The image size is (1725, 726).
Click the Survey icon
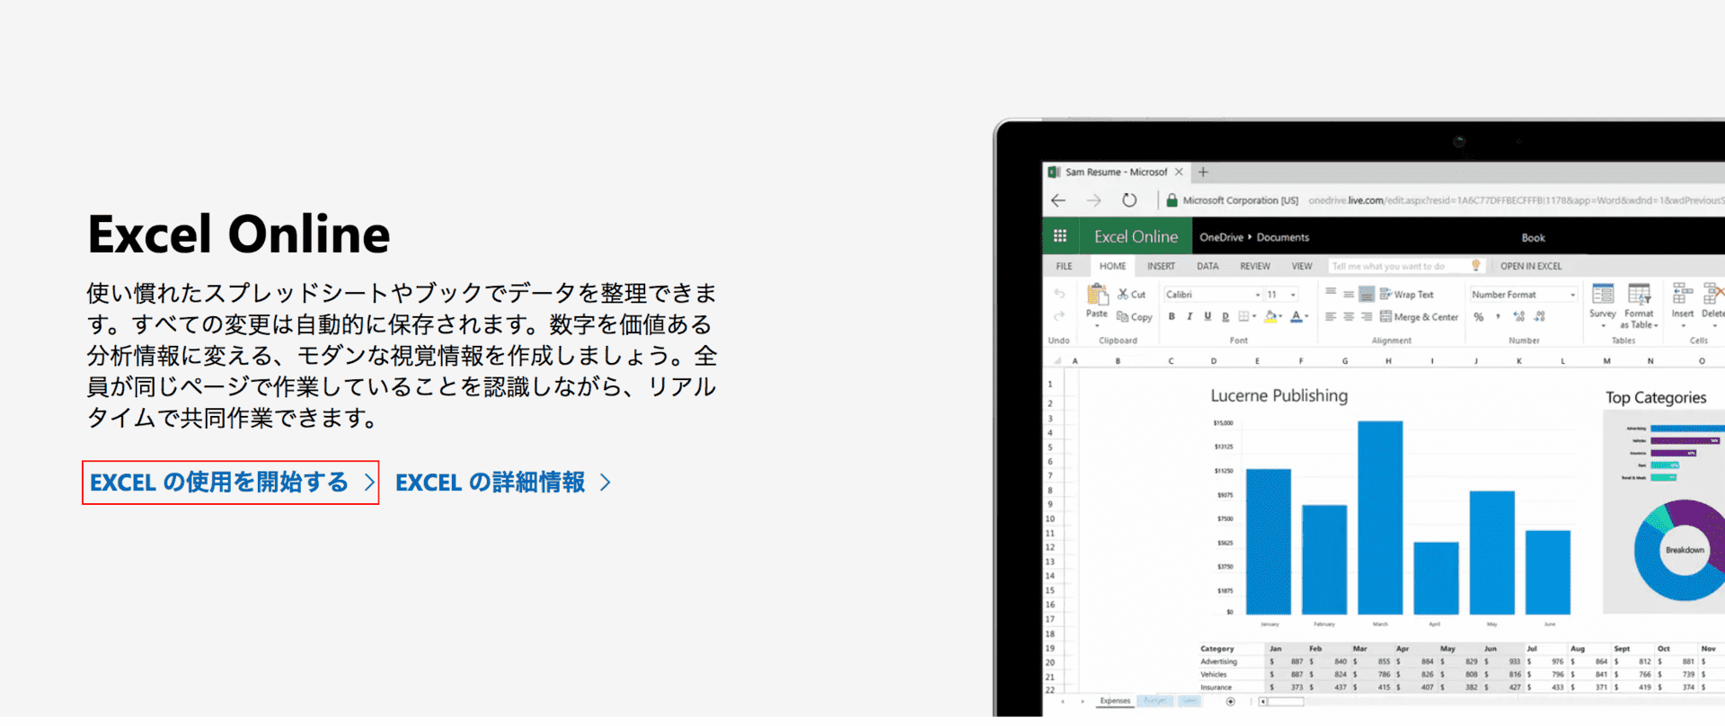[1603, 294]
